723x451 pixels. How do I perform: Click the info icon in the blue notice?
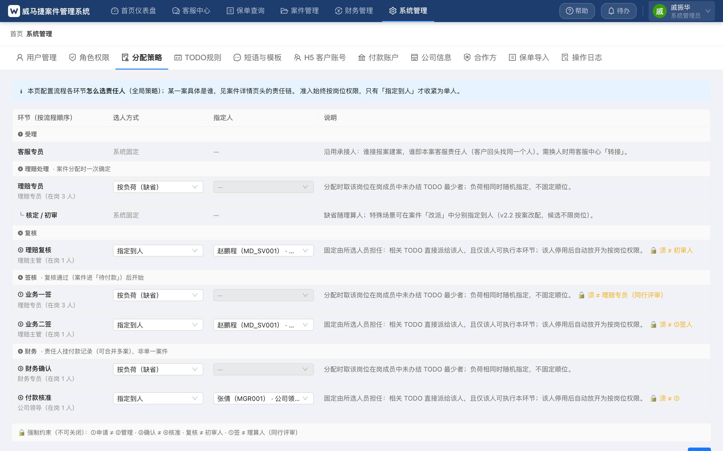(x=21, y=91)
